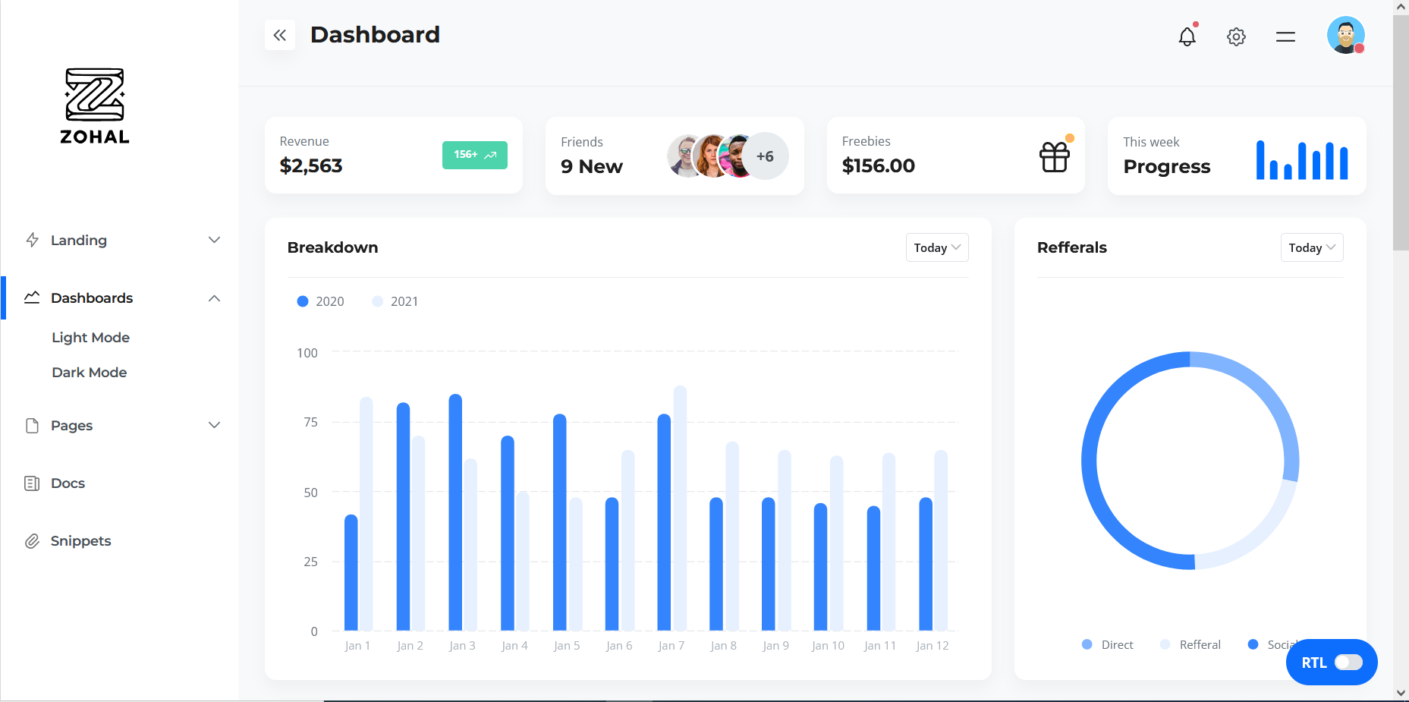Open the Refferals Today dropdown
This screenshot has width=1409, height=702.
(1311, 247)
